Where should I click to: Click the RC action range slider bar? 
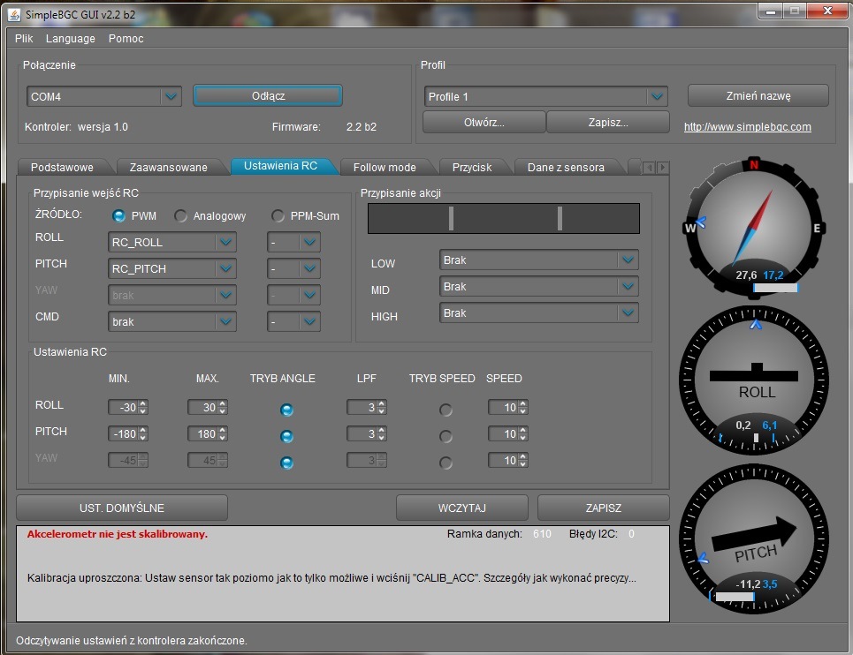(x=503, y=218)
